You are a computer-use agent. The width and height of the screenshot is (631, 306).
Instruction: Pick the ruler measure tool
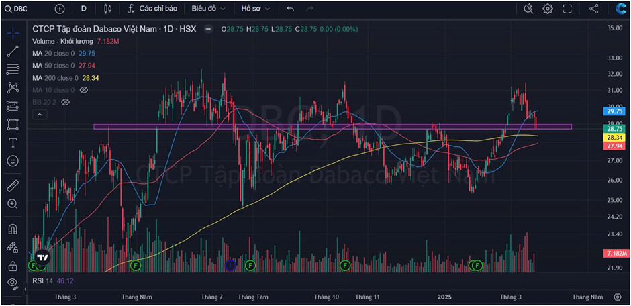(13, 185)
